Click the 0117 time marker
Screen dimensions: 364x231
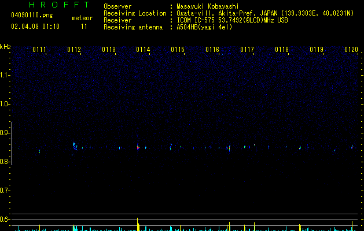point(247,50)
